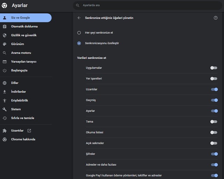The image size is (224, 179).
Task: Click the Chrome logo beside Ayarlar
Action: point(4,6)
